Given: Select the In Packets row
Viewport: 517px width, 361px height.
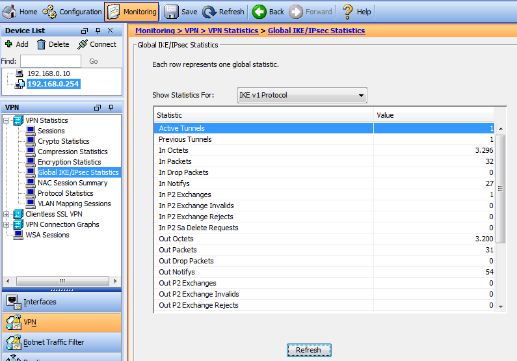Looking at the screenshot, I should (x=324, y=161).
